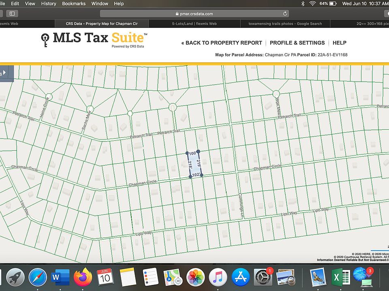Open the Bookmarks menu
This screenshot has height=291, width=389.
click(x=74, y=4)
